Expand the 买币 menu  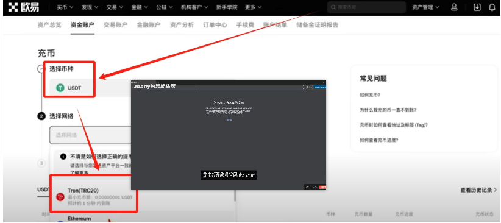pos(65,7)
